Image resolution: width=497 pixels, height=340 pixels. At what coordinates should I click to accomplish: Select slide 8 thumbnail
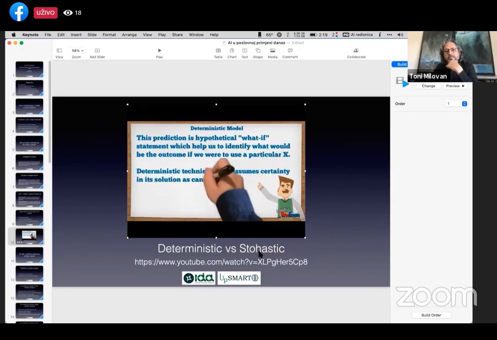(29, 199)
